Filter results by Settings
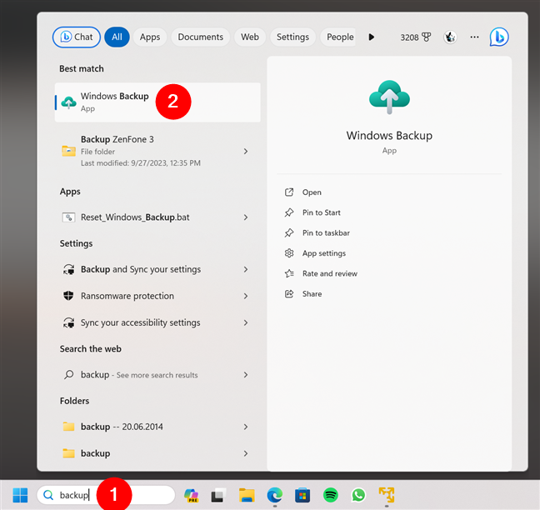The height and width of the screenshot is (510, 540). [x=292, y=37]
